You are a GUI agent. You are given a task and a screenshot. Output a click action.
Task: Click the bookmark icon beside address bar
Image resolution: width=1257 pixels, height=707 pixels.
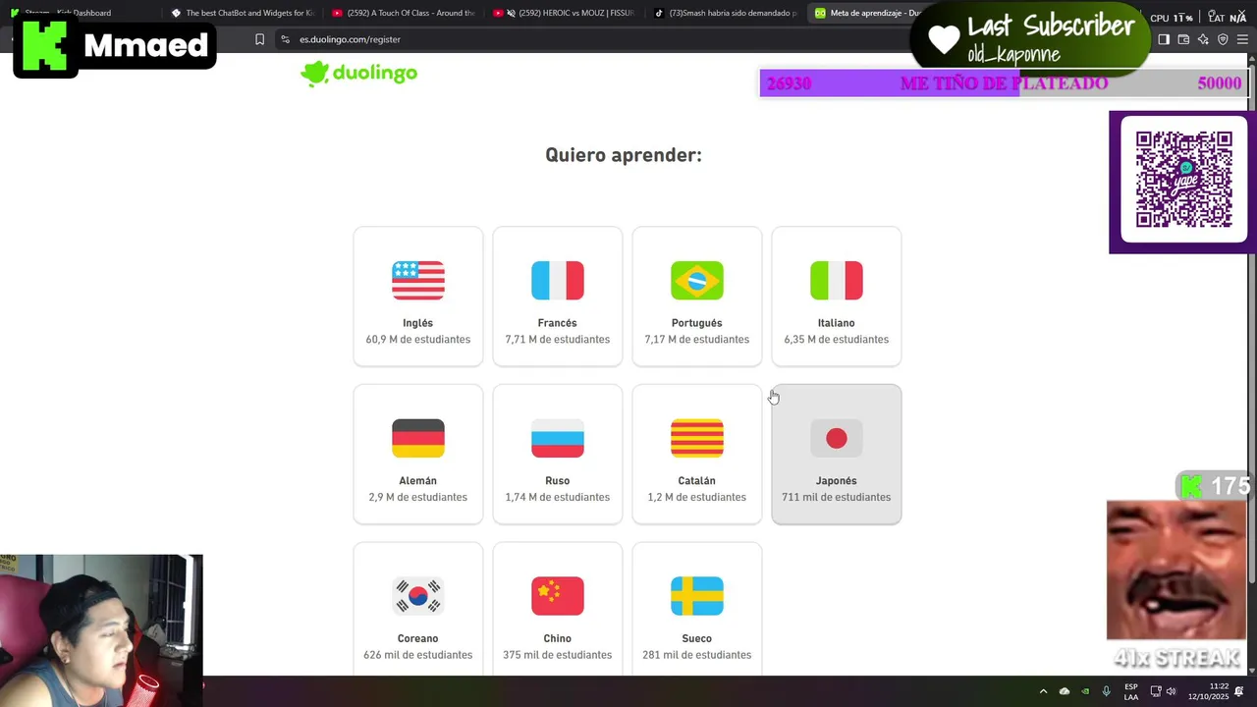(259, 39)
